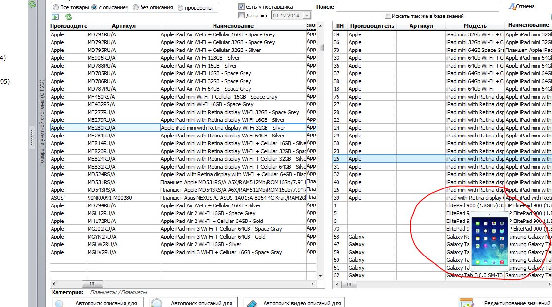The width and height of the screenshot is (552, 307).
Task: Click the right table Модель column header
Action: click(475, 26)
